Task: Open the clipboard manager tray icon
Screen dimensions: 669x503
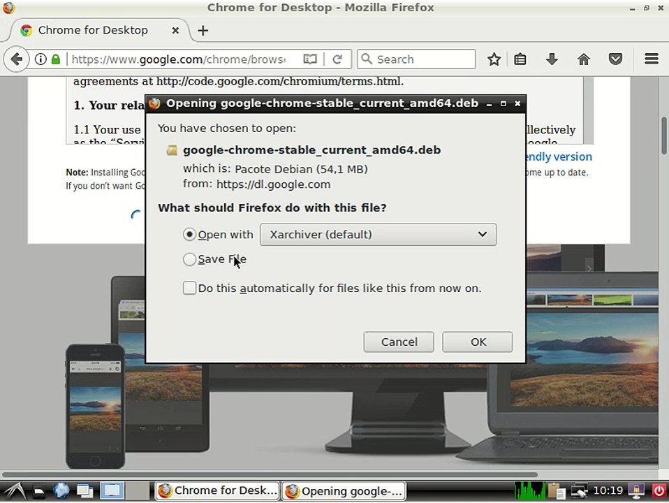Action: coord(557,491)
